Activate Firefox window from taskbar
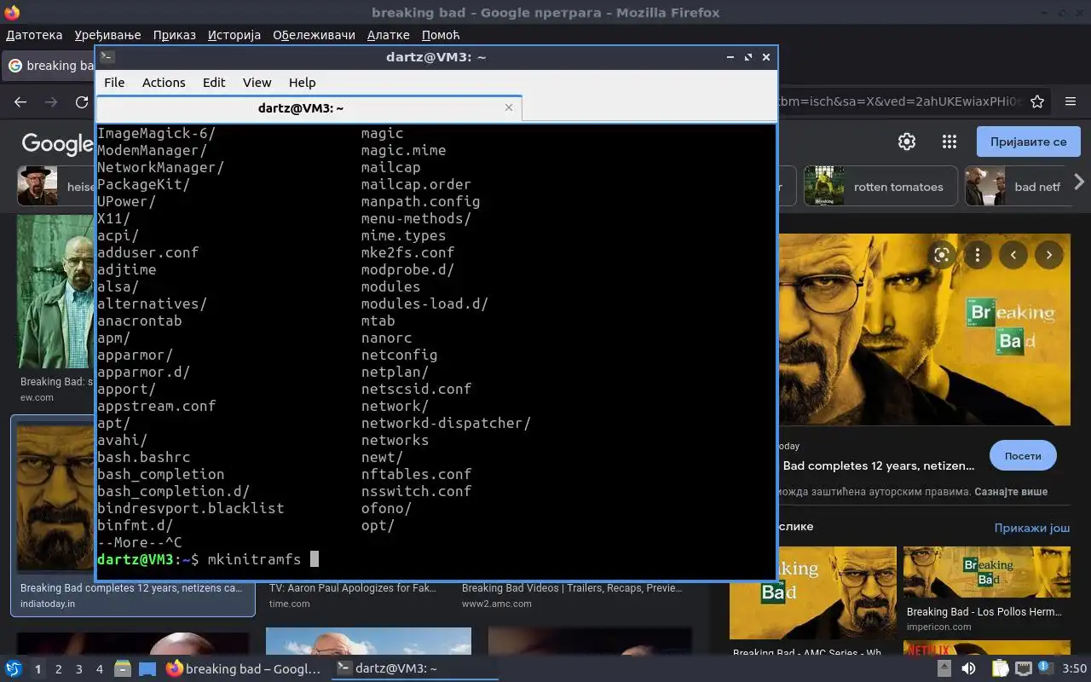Screen dimensions: 1091x682 point(244,668)
